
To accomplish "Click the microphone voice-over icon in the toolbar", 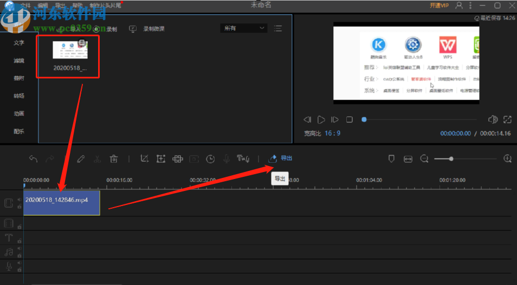I will pos(227,158).
